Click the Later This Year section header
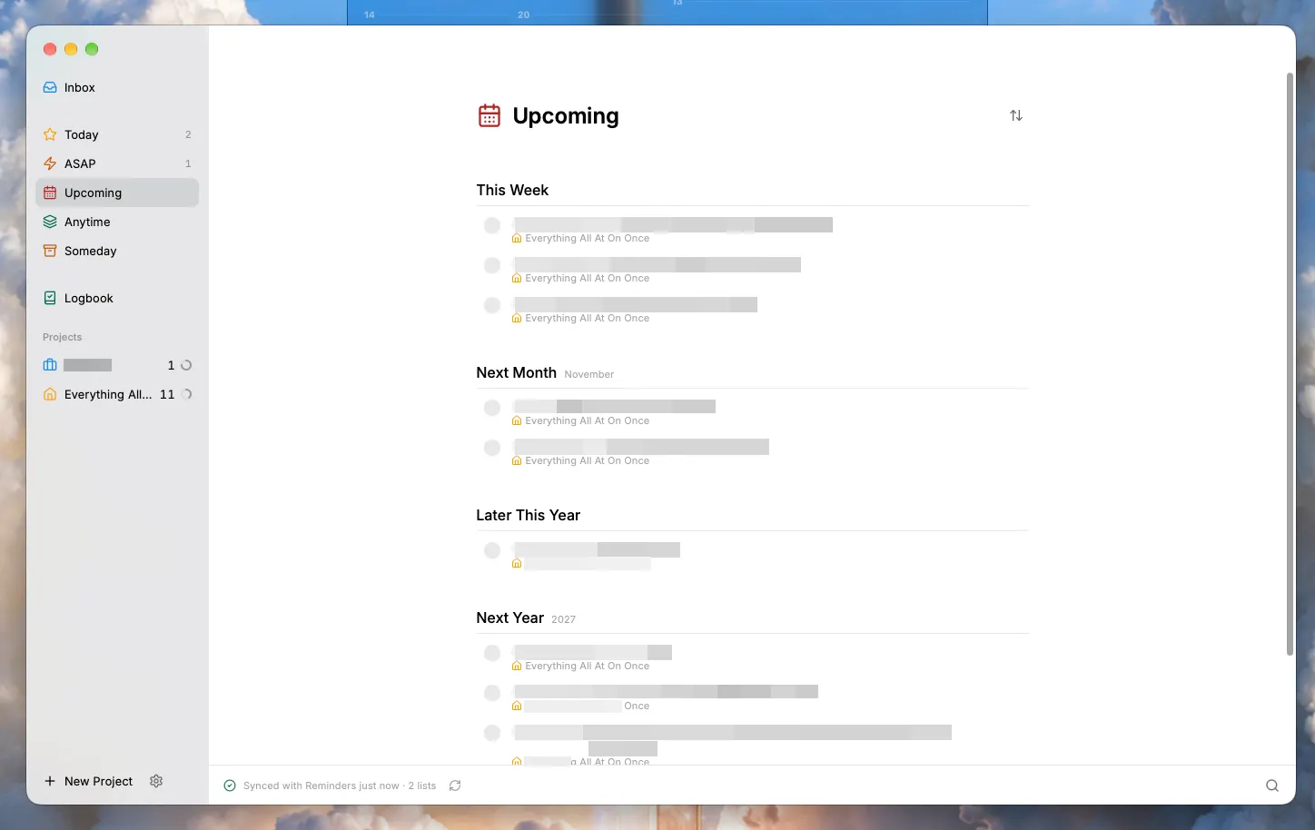 pos(528,515)
